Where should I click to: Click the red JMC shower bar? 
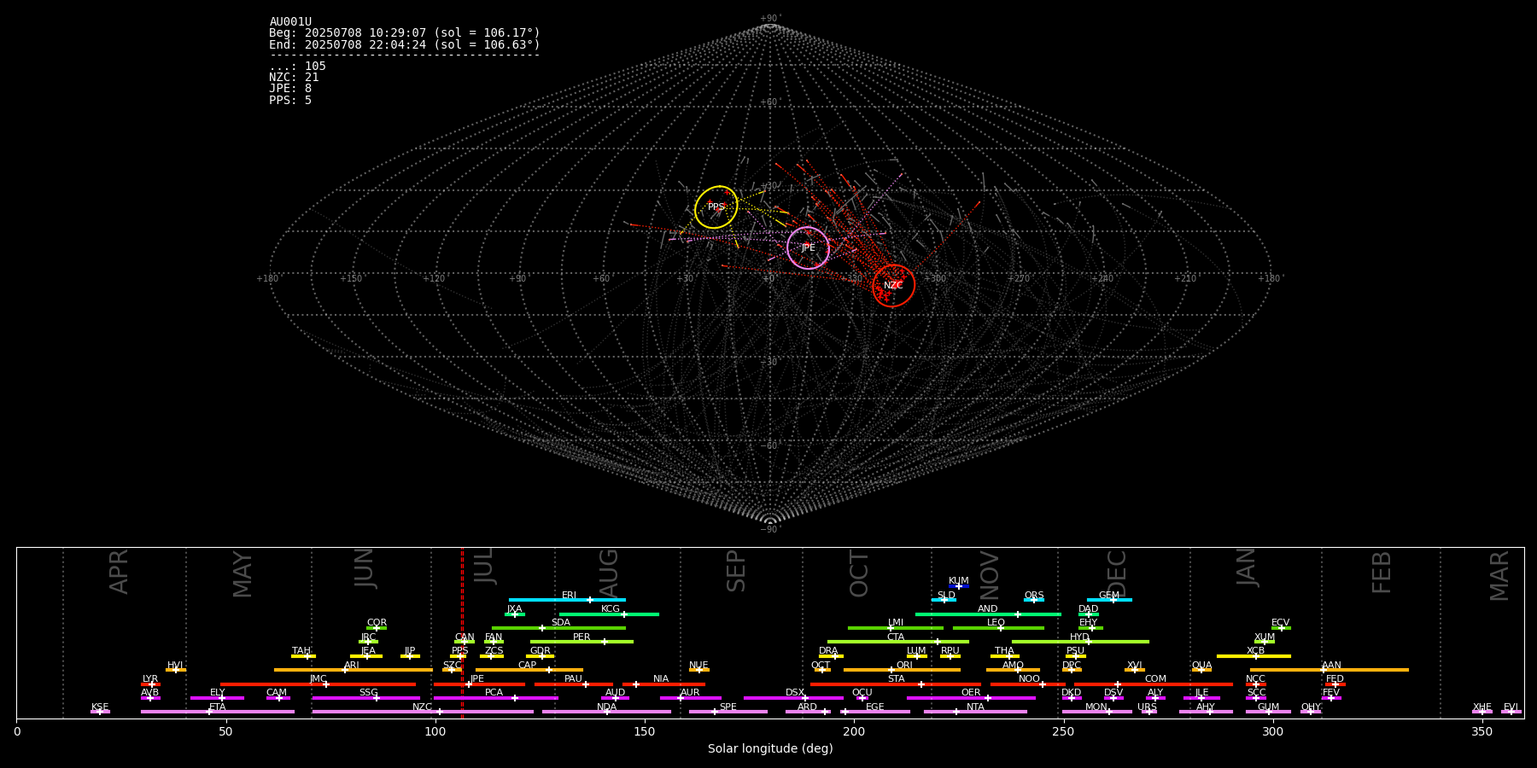319,684
